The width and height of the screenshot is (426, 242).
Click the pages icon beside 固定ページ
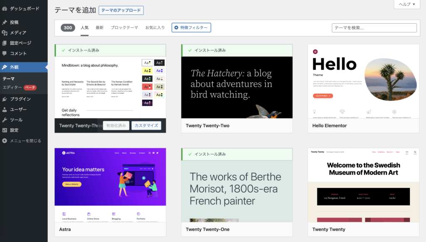click(4, 43)
